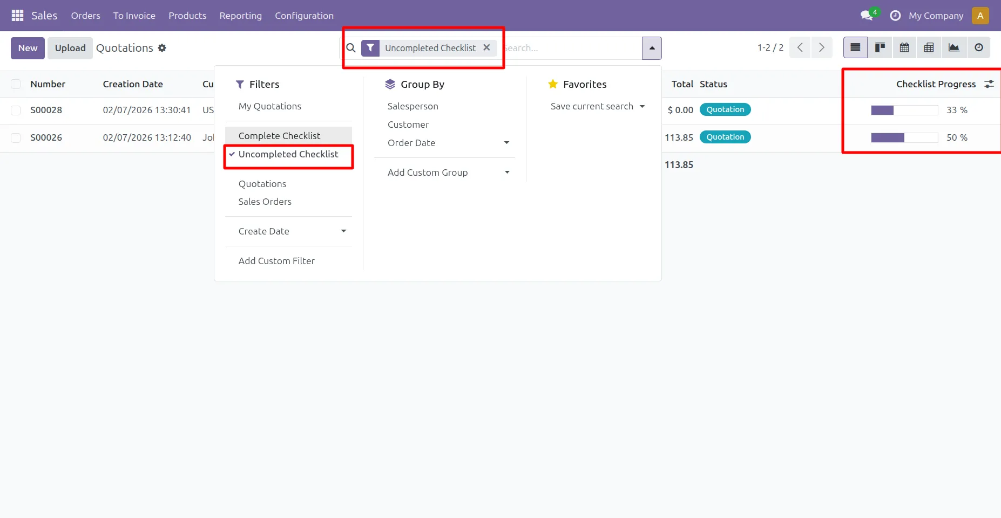Select the S00026 row checkbox
1001x518 pixels.
pos(16,138)
